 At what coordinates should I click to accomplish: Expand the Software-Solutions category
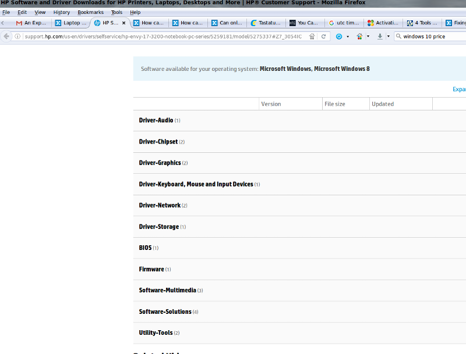[x=299, y=312]
